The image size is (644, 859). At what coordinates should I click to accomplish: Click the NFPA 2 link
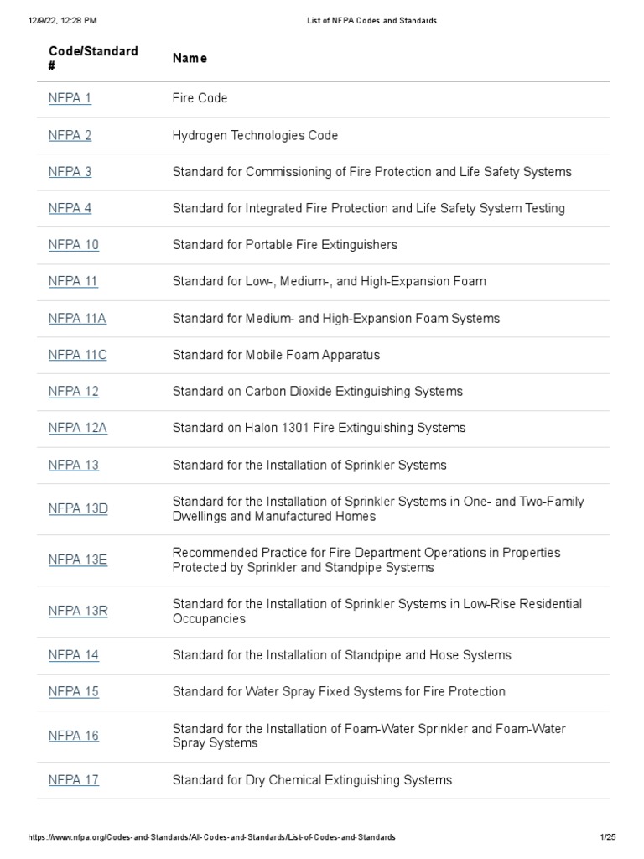70,135
